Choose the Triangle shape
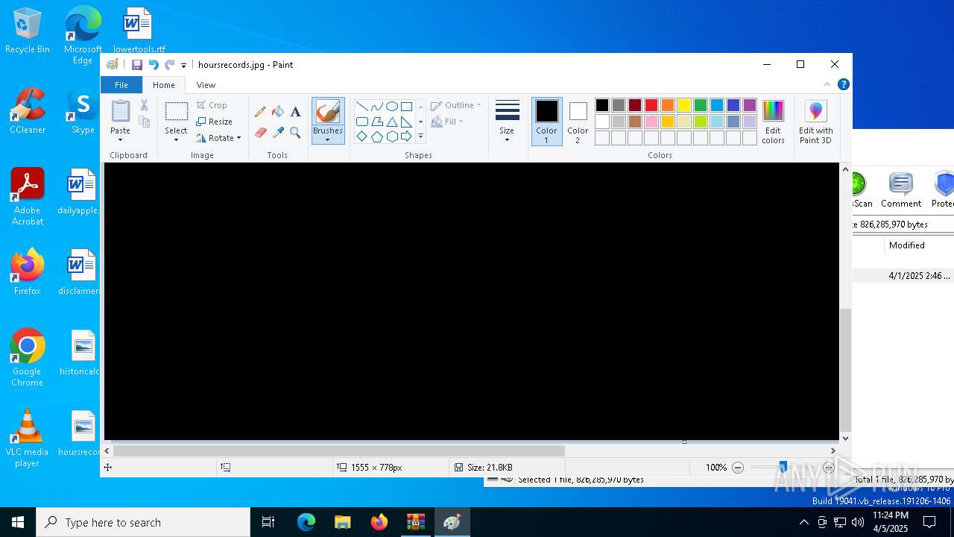 pos(391,122)
